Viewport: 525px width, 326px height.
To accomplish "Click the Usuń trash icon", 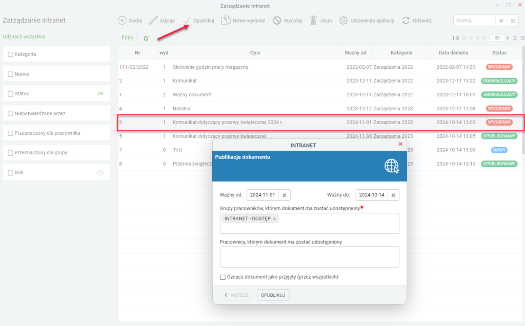I will [313, 21].
